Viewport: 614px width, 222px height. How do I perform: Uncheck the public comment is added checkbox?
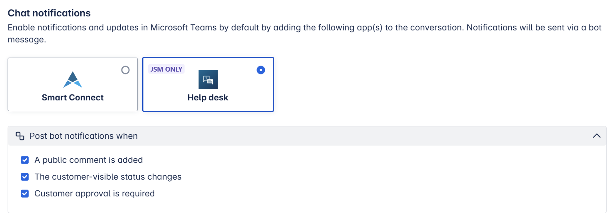tap(25, 160)
